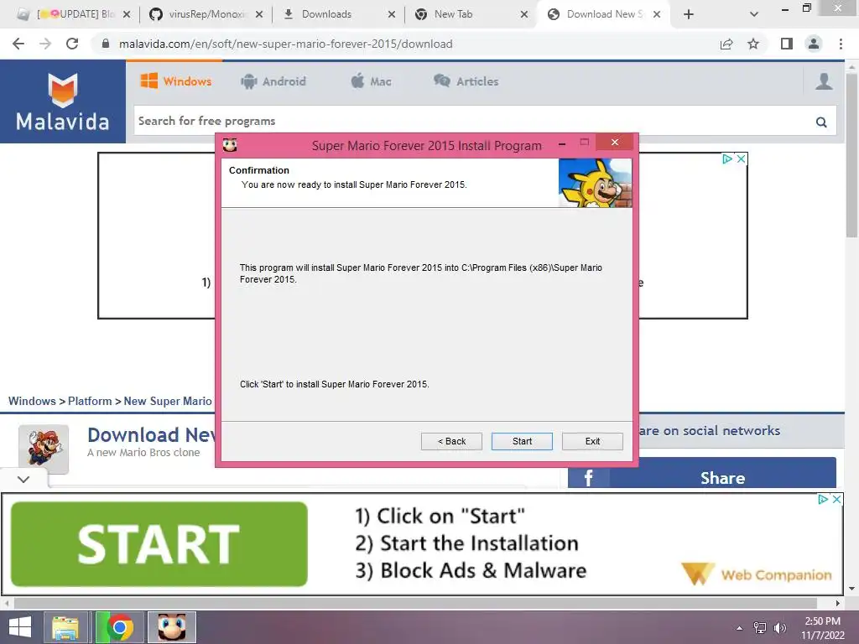Screen dimensions: 859x644
Task: Click the Mario app thumbnail on page
Action: [44, 449]
